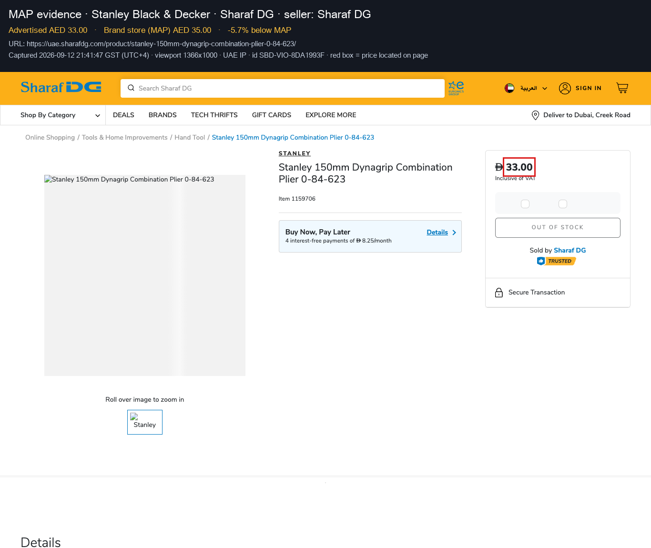
Task: Tick the right checkbox above Out of Stock
Action: pyautogui.click(x=563, y=204)
